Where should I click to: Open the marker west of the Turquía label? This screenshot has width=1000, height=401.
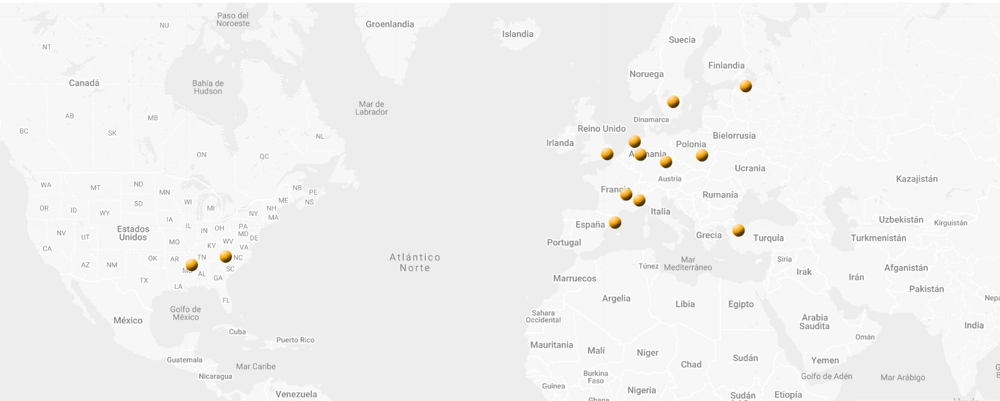coord(738,230)
